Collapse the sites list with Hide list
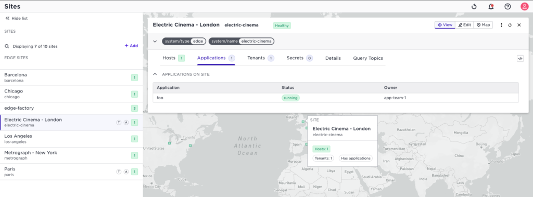Screen dimensions: 533x197 pyautogui.click(x=16, y=18)
